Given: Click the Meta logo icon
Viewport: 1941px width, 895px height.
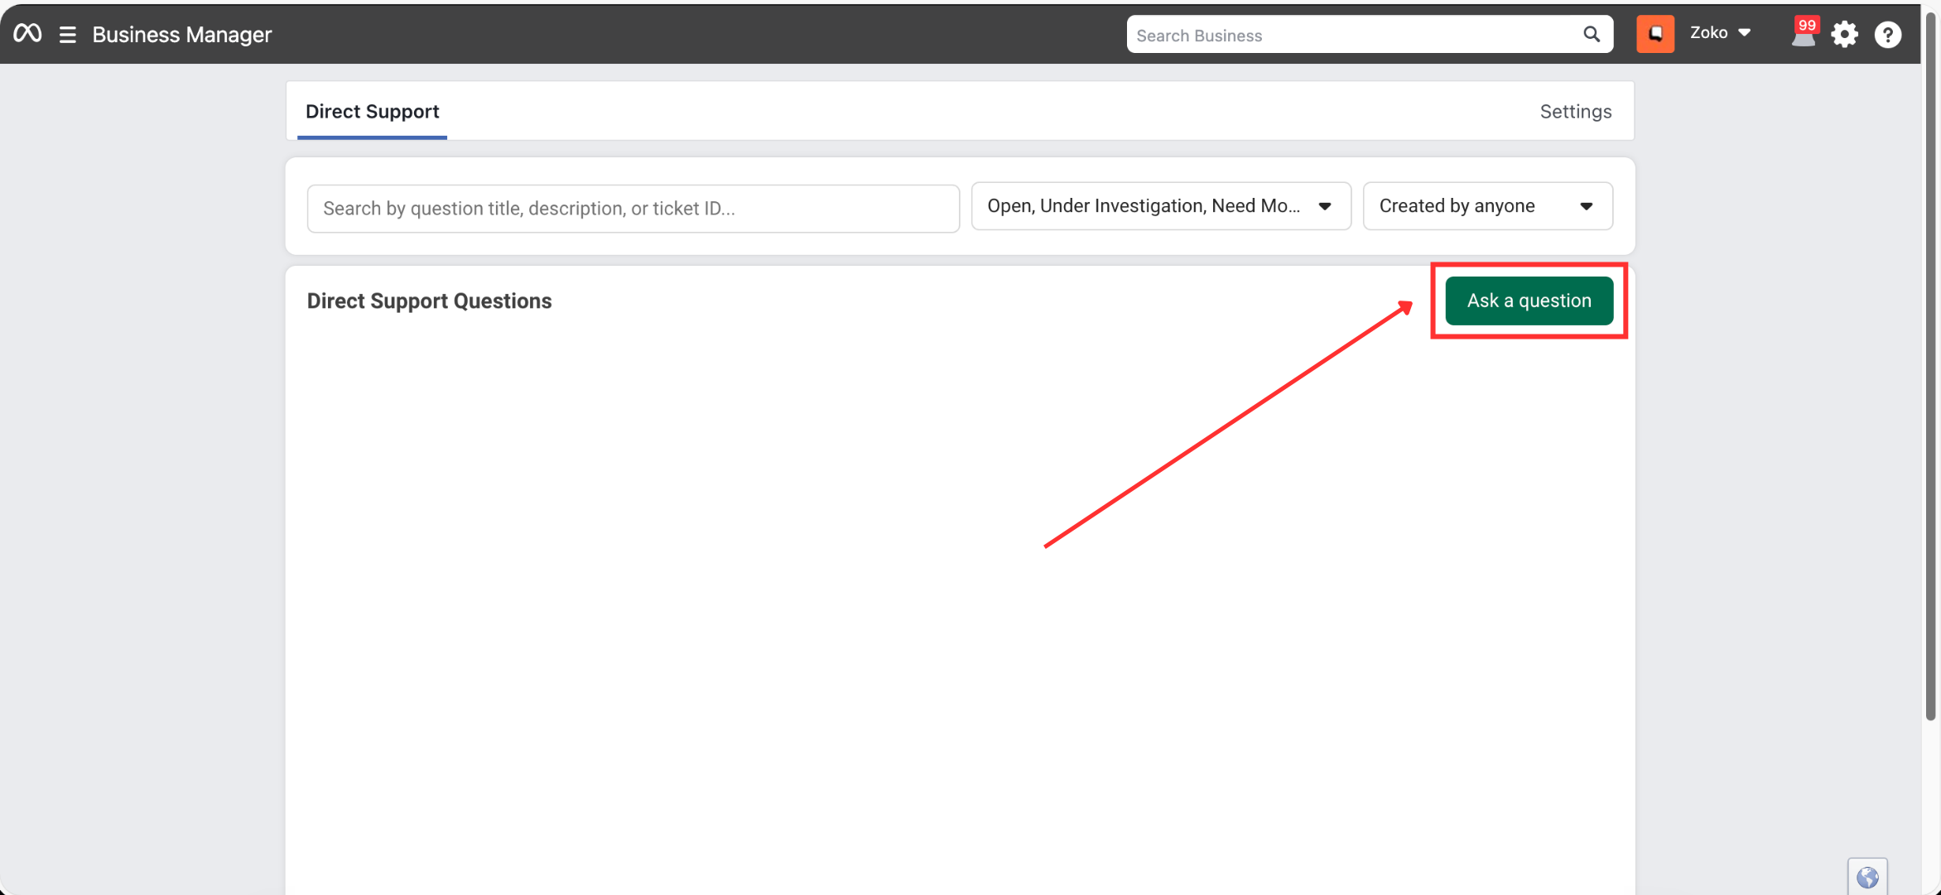Looking at the screenshot, I should 27,34.
